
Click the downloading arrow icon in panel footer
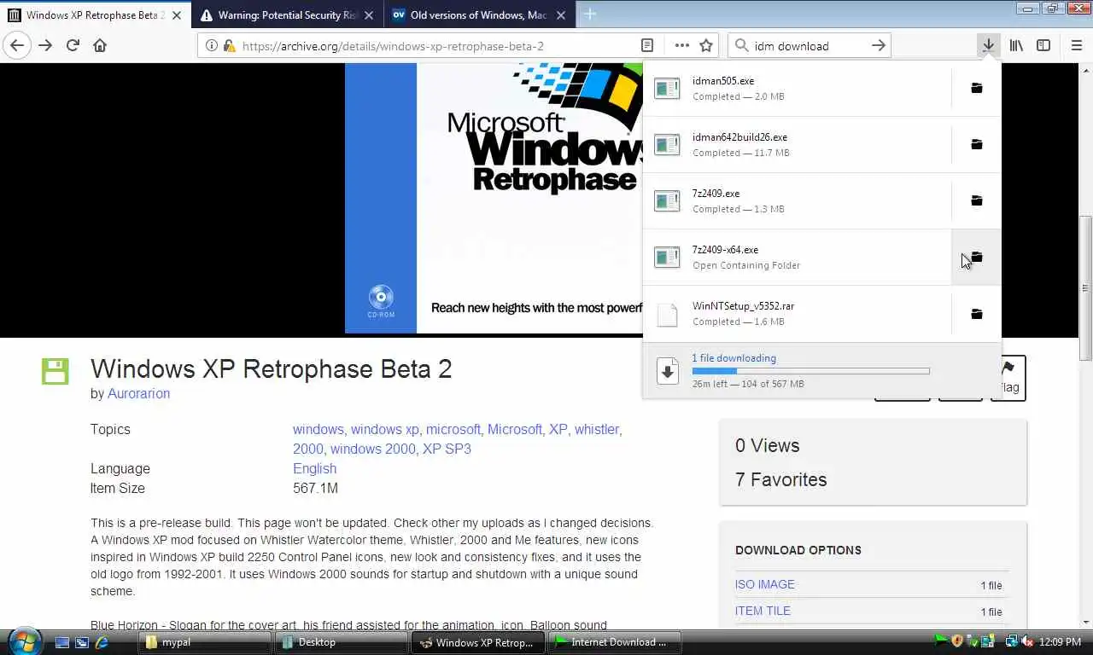(668, 371)
